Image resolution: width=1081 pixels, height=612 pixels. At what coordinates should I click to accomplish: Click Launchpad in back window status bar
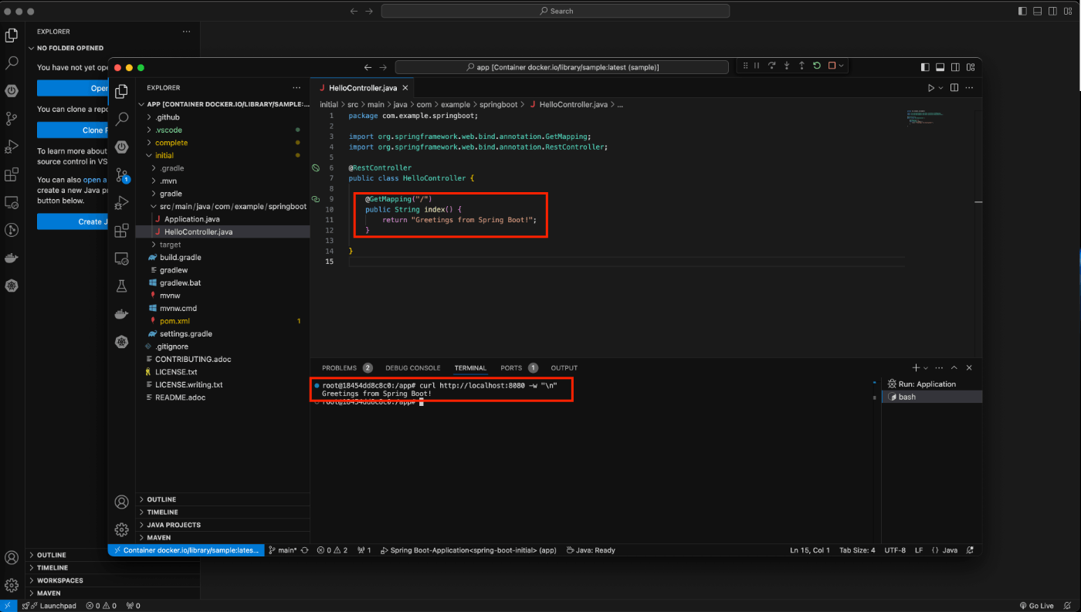coord(49,606)
